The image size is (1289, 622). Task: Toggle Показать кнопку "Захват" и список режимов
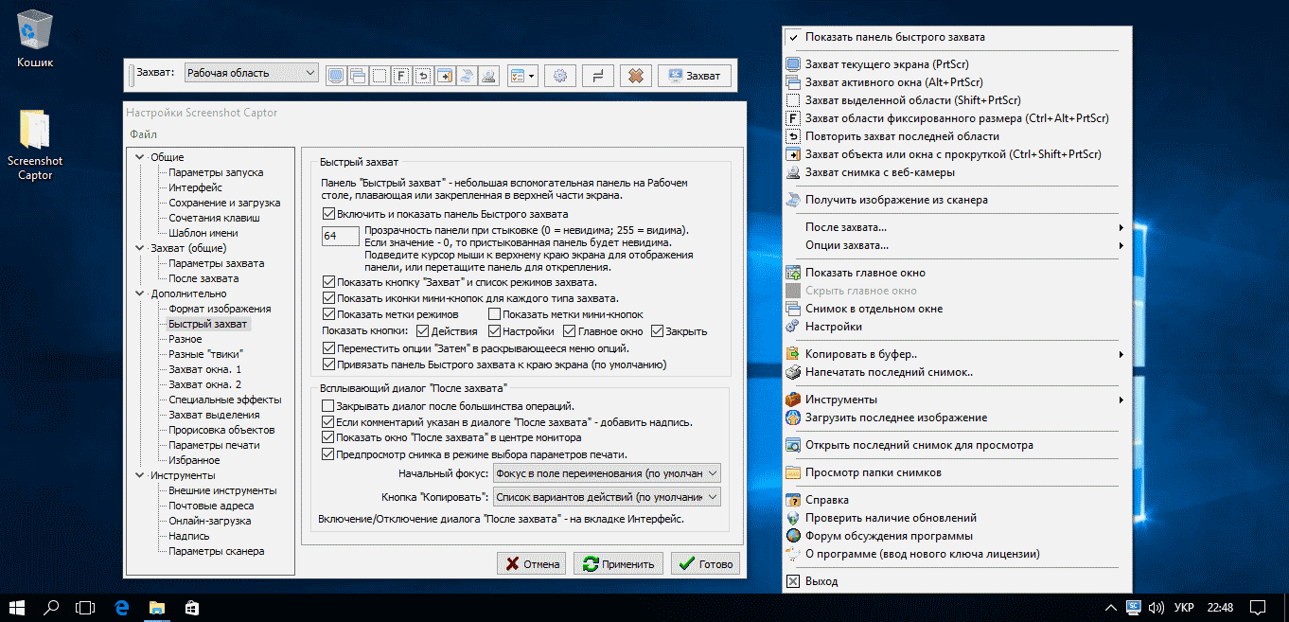[329, 282]
